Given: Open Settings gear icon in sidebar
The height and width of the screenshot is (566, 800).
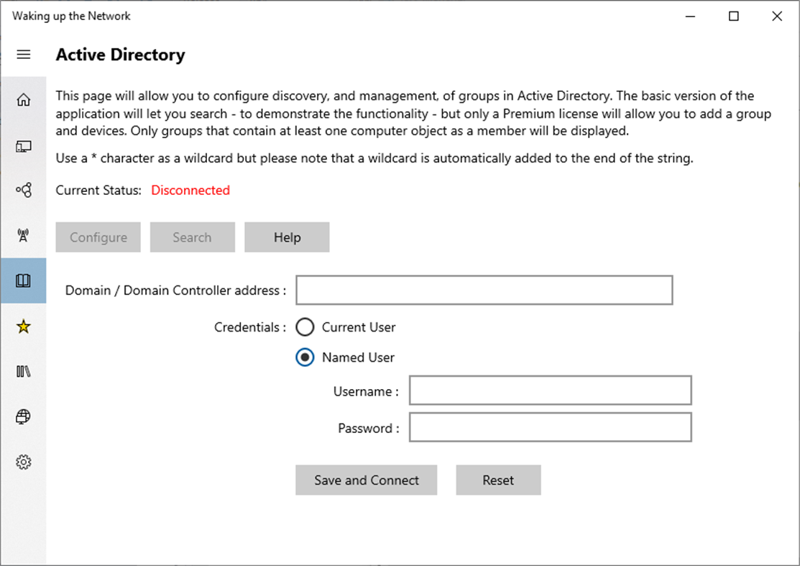Looking at the screenshot, I should [24, 462].
